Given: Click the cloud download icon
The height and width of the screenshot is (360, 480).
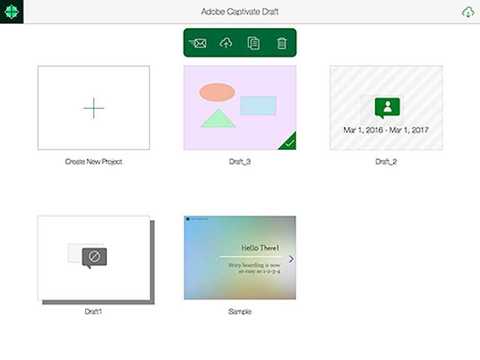Looking at the screenshot, I should coord(467,12).
